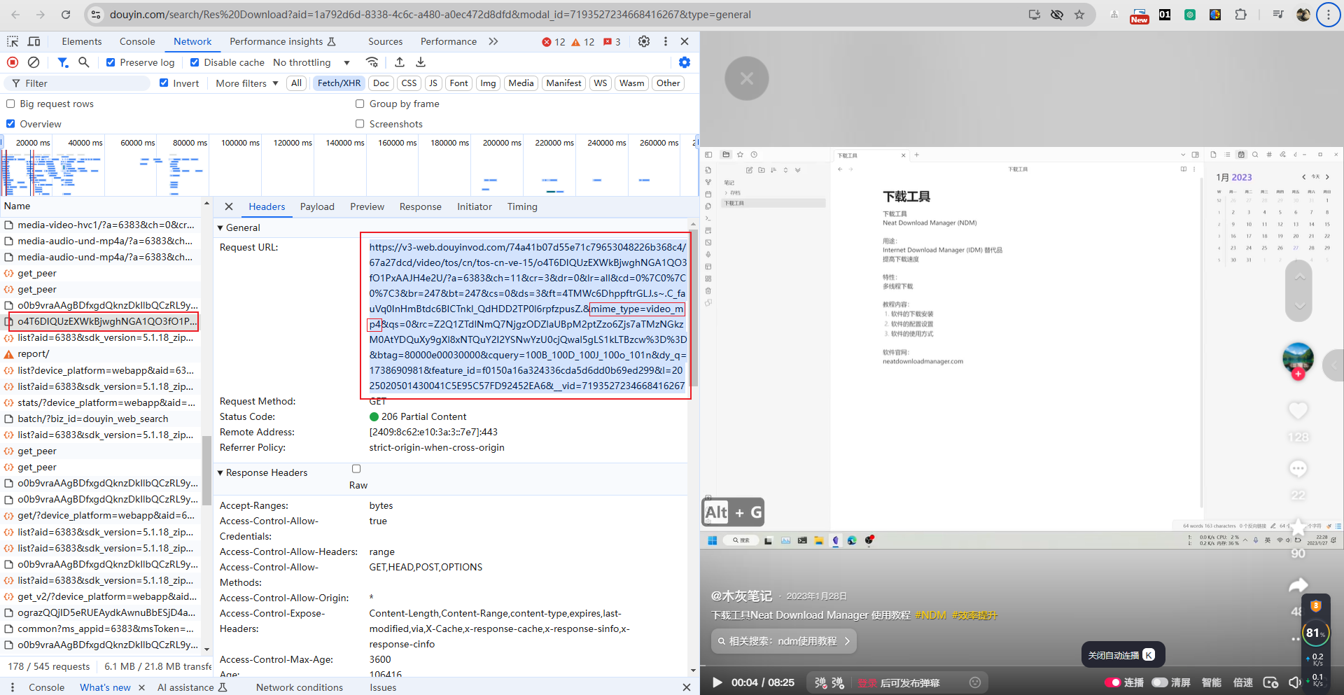Open network conditions wifi icon
1344x695 pixels.
pyautogui.click(x=372, y=62)
